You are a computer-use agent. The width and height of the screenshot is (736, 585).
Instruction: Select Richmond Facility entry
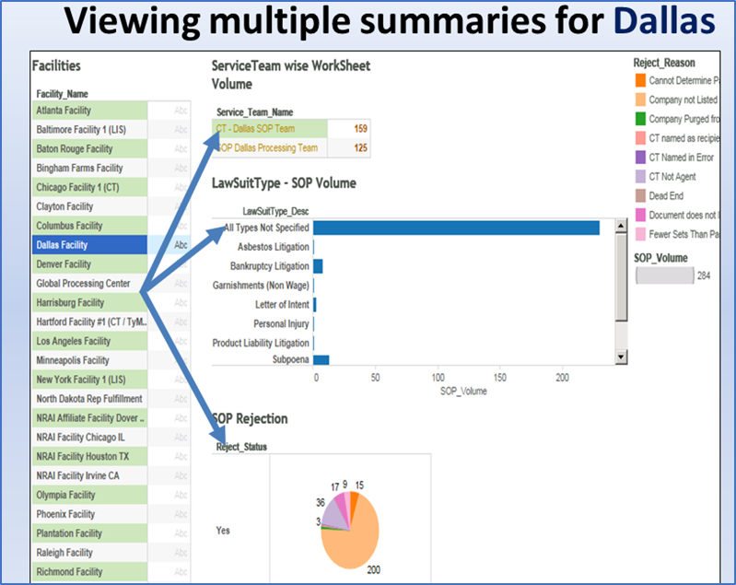pyautogui.click(x=88, y=572)
